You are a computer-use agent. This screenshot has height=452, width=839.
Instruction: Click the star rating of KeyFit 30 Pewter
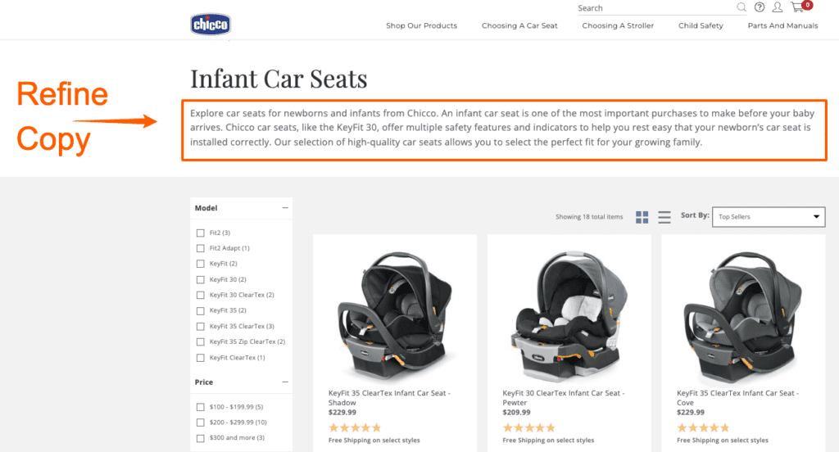click(528, 427)
